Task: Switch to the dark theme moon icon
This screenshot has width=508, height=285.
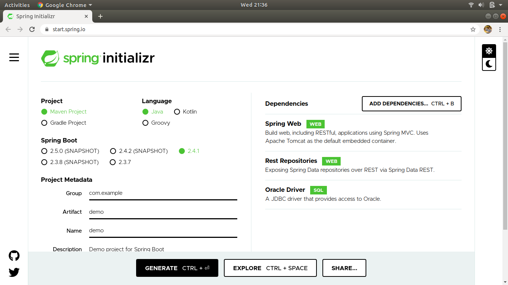Action: point(489,64)
